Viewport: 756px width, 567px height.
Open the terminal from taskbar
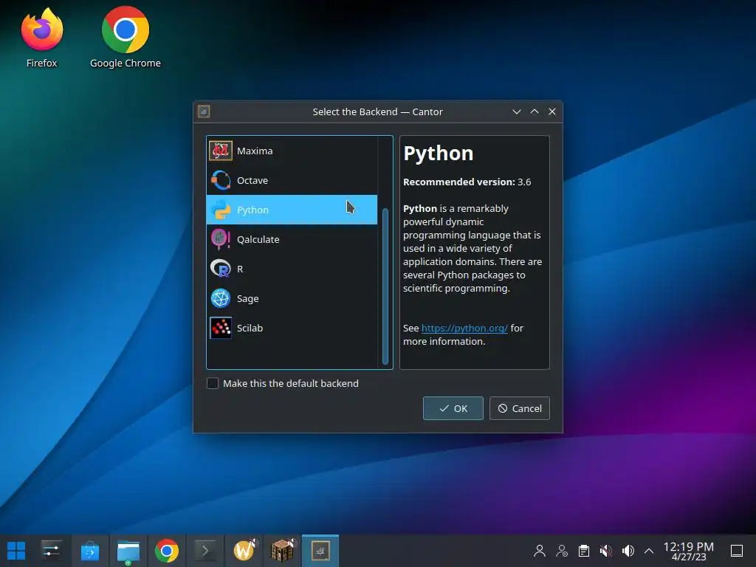coord(205,551)
